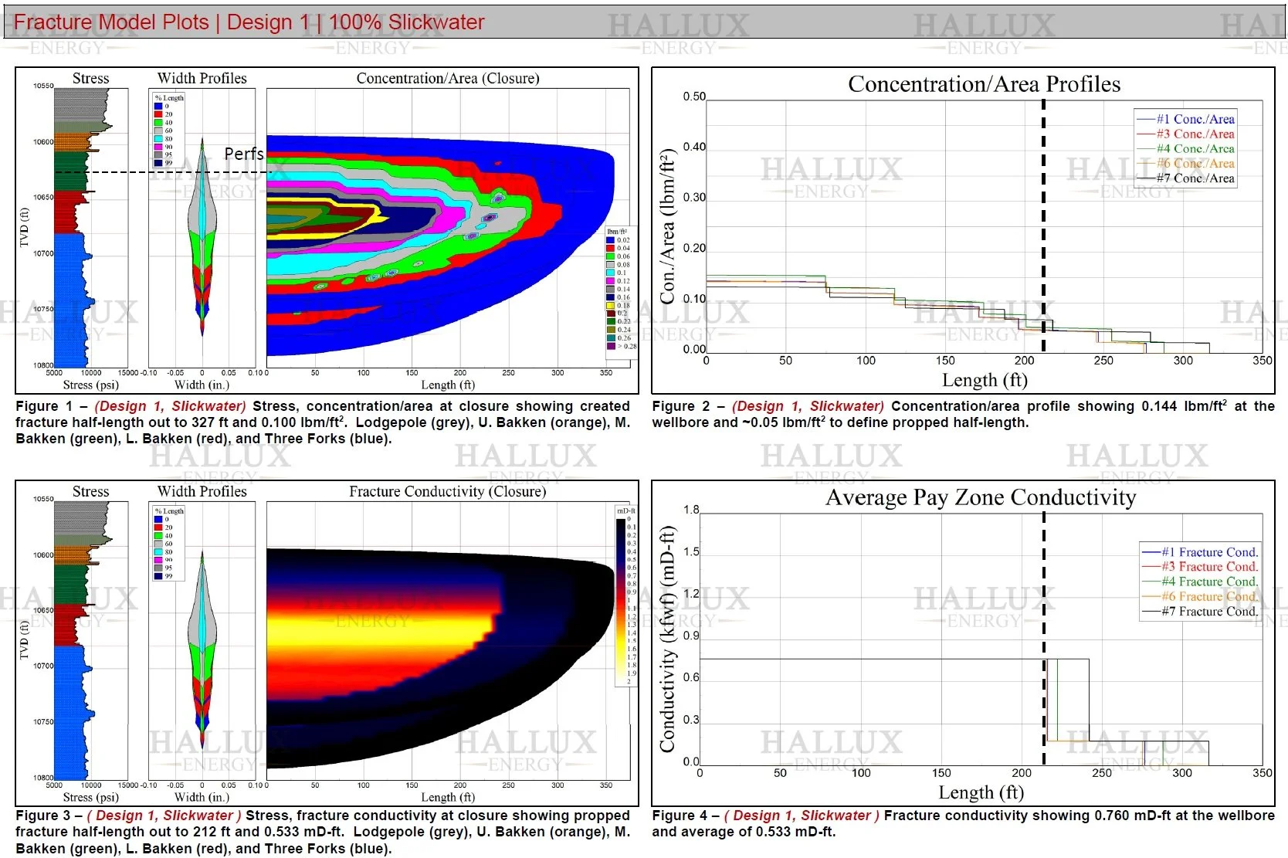Select the 0.14 gray color swatch
The height and width of the screenshot is (858, 1288).
click(x=611, y=289)
